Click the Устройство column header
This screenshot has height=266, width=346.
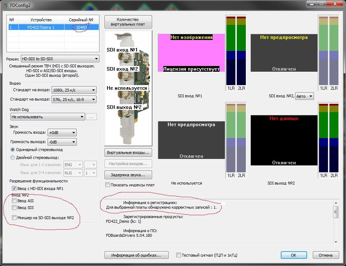(x=41, y=20)
